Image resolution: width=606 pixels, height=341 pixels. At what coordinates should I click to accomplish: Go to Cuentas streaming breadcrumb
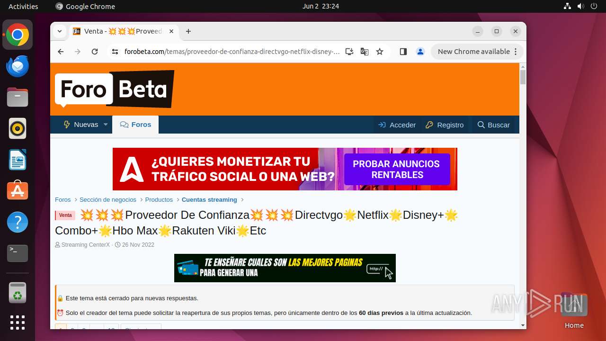pos(209,200)
